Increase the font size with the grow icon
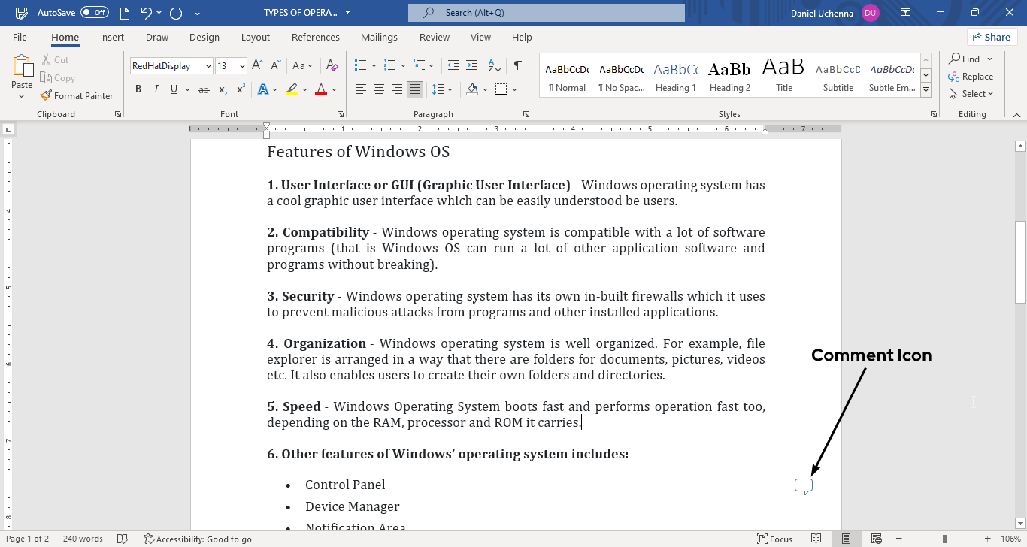The height and width of the screenshot is (547, 1027). (257, 65)
